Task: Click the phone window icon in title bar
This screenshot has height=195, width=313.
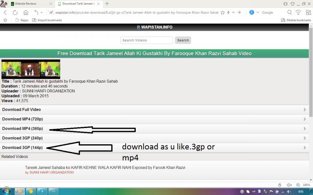Action: tap(286, 4)
